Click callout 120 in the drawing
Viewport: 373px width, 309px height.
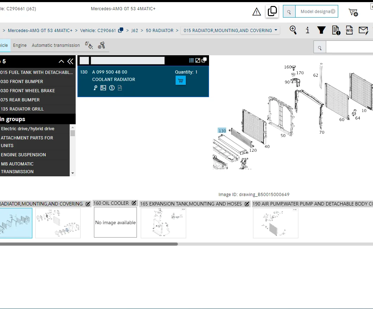253,150
